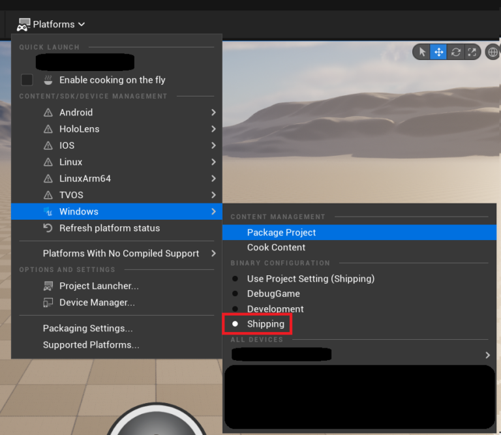This screenshot has width=501, height=435.
Task: Expand the Windows submenu arrow
Action: [213, 211]
